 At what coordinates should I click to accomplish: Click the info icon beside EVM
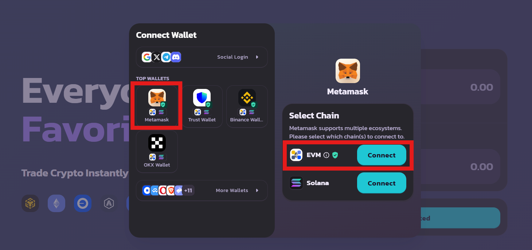click(326, 155)
